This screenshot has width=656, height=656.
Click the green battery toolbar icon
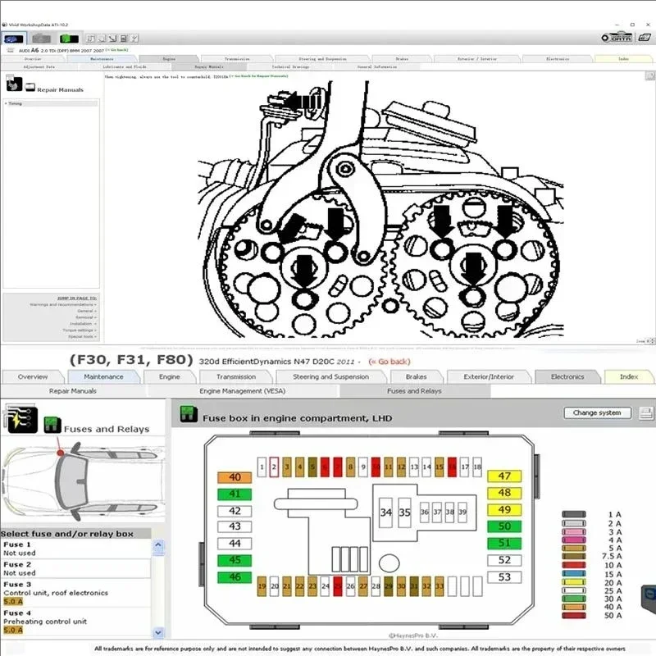pyautogui.click(x=69, y=38)
